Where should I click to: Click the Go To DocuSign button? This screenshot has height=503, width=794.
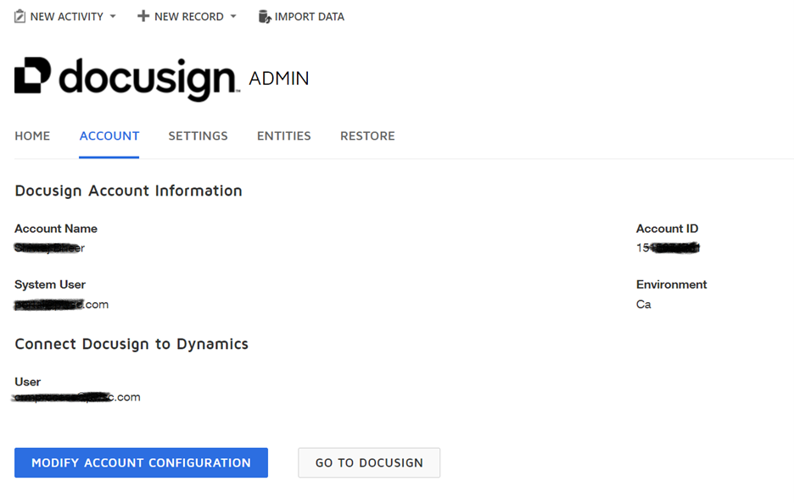[x=368, y=462]
